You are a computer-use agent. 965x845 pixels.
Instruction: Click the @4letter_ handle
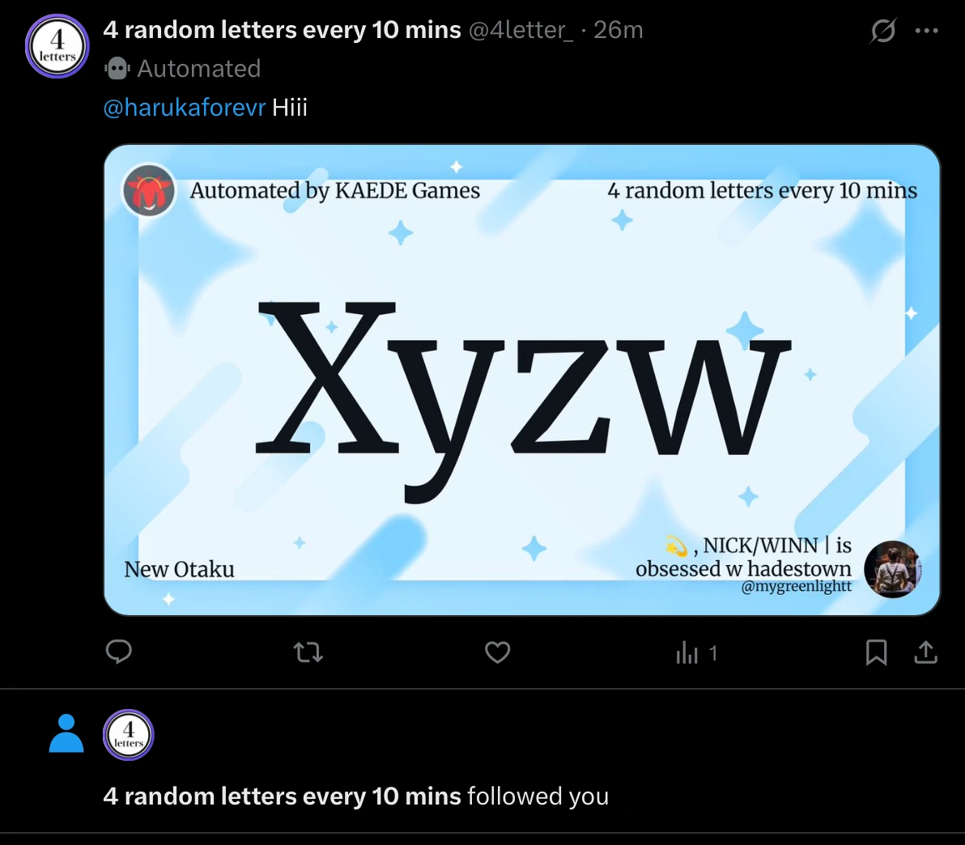(x=521, y=29)
